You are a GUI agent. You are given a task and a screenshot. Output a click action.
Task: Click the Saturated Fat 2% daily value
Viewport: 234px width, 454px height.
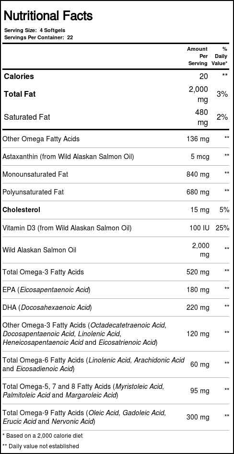pyautogui.click(x=222, y=117)
